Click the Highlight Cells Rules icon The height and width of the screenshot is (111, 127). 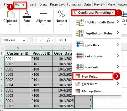click(x=80, y=22)
